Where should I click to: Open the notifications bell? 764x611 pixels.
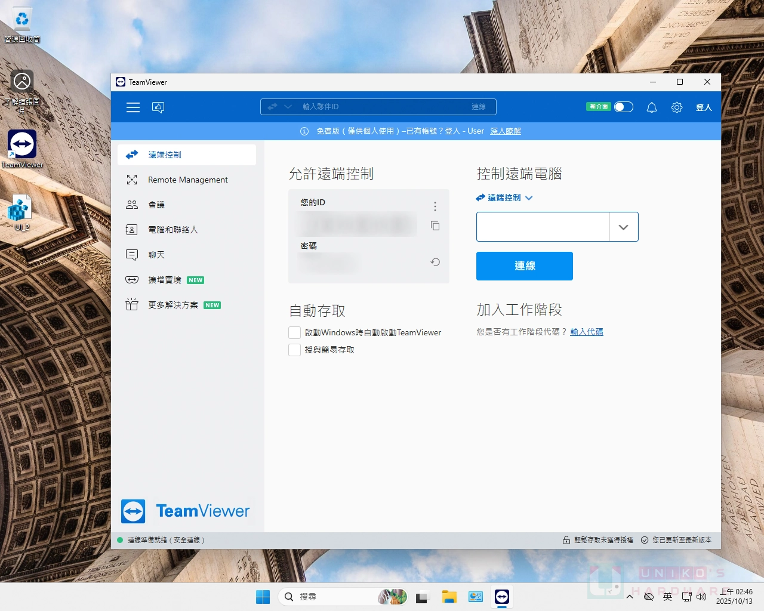652,107
